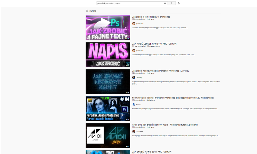
Task: Click the '17 tys. wyświetleń - 4 lata temu' text
Action: [x=143, y=100]
